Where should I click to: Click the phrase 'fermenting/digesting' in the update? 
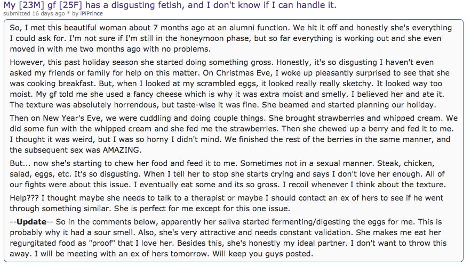pos(311,222)
